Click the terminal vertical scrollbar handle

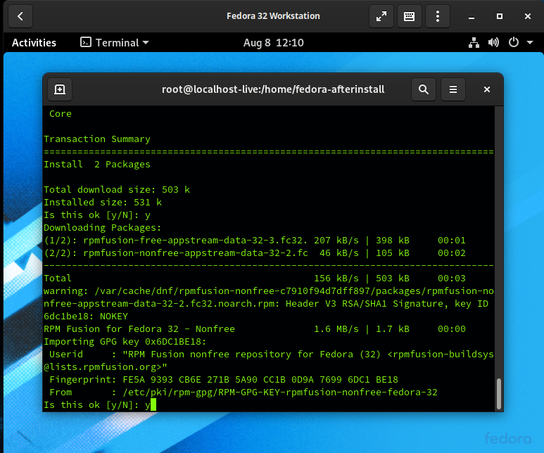pos(499,394)
